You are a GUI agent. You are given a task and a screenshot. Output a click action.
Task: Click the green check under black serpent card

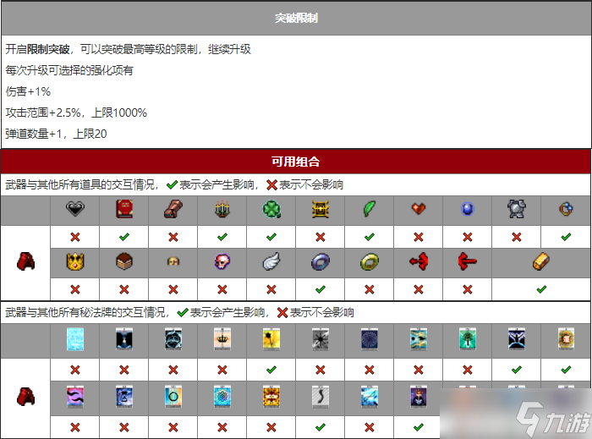point(321,427)
